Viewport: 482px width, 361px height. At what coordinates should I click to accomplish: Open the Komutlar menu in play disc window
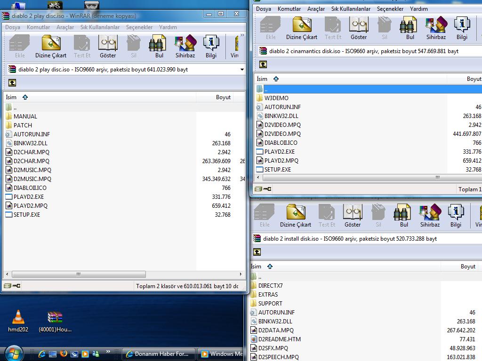38,27
